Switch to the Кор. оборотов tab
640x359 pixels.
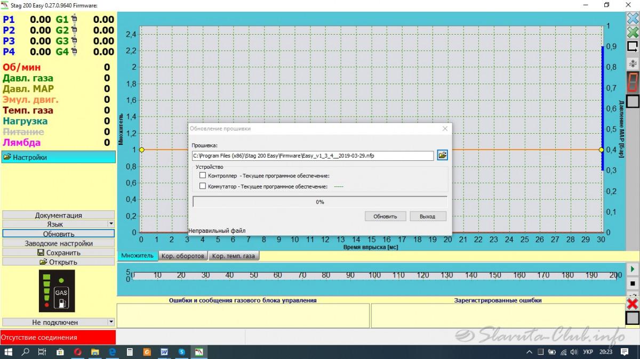pyautogui.click(x=182, y=256)
